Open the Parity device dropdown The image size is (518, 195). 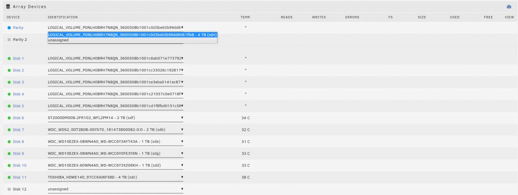tap(116, 28)
